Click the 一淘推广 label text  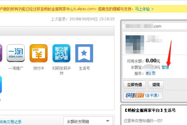pyautogui.click(x=16, y=68)
